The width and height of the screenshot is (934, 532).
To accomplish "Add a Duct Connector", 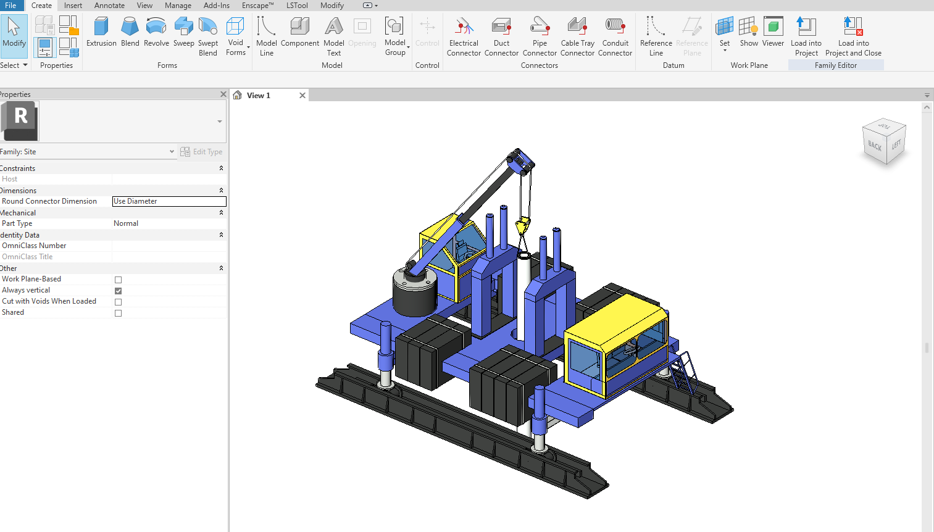I will [501, 37].
